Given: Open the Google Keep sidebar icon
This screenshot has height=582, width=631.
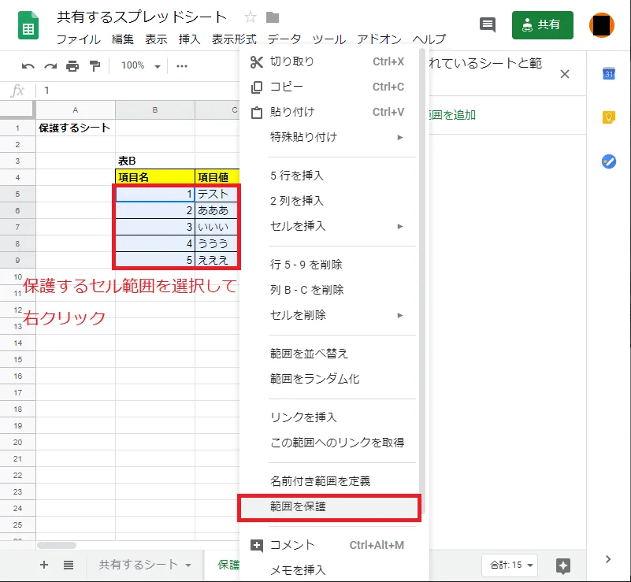Looking at the screenshot, I should (x=609, y=117).
